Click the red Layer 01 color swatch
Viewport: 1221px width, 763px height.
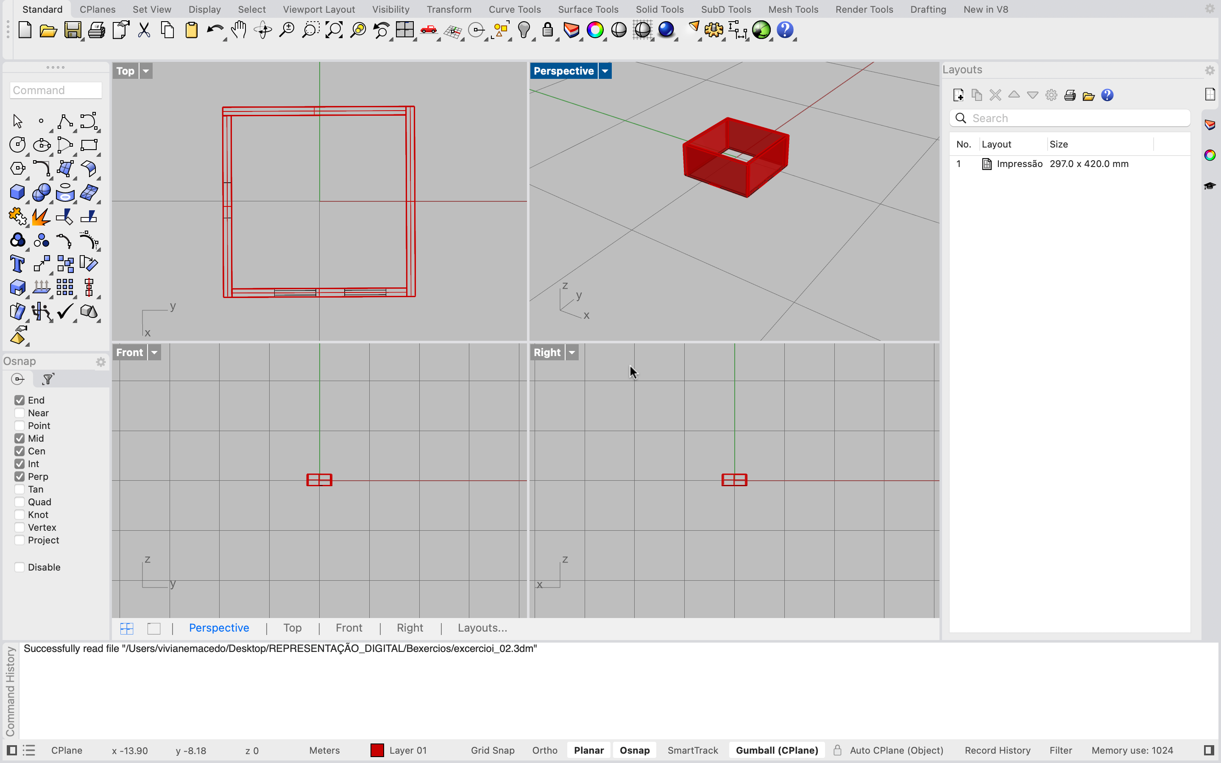[377, 750]
